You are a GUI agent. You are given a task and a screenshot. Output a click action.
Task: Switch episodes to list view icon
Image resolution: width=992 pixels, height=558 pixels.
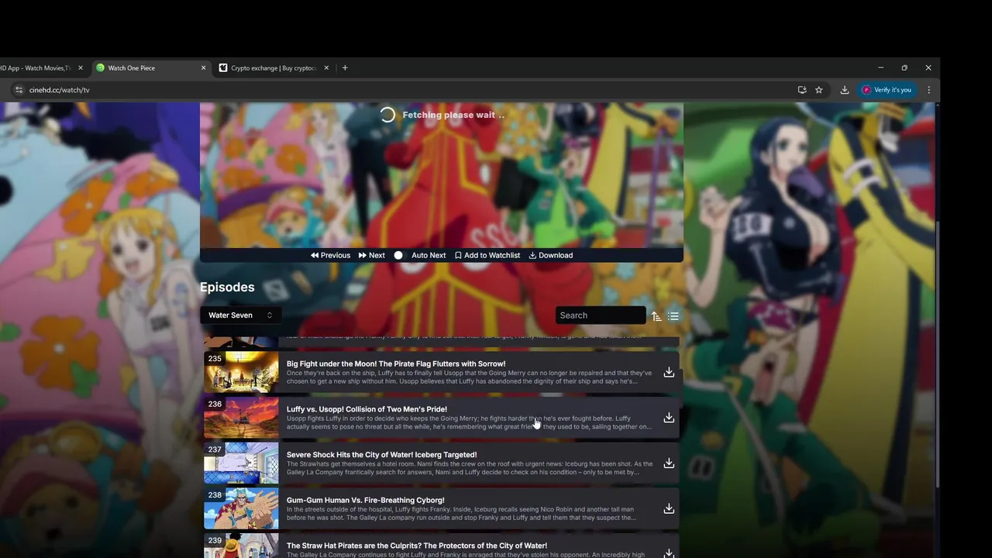[x=673, y=316]
